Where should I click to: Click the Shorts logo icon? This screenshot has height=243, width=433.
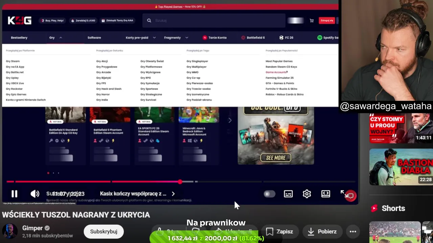click(374, 208)
